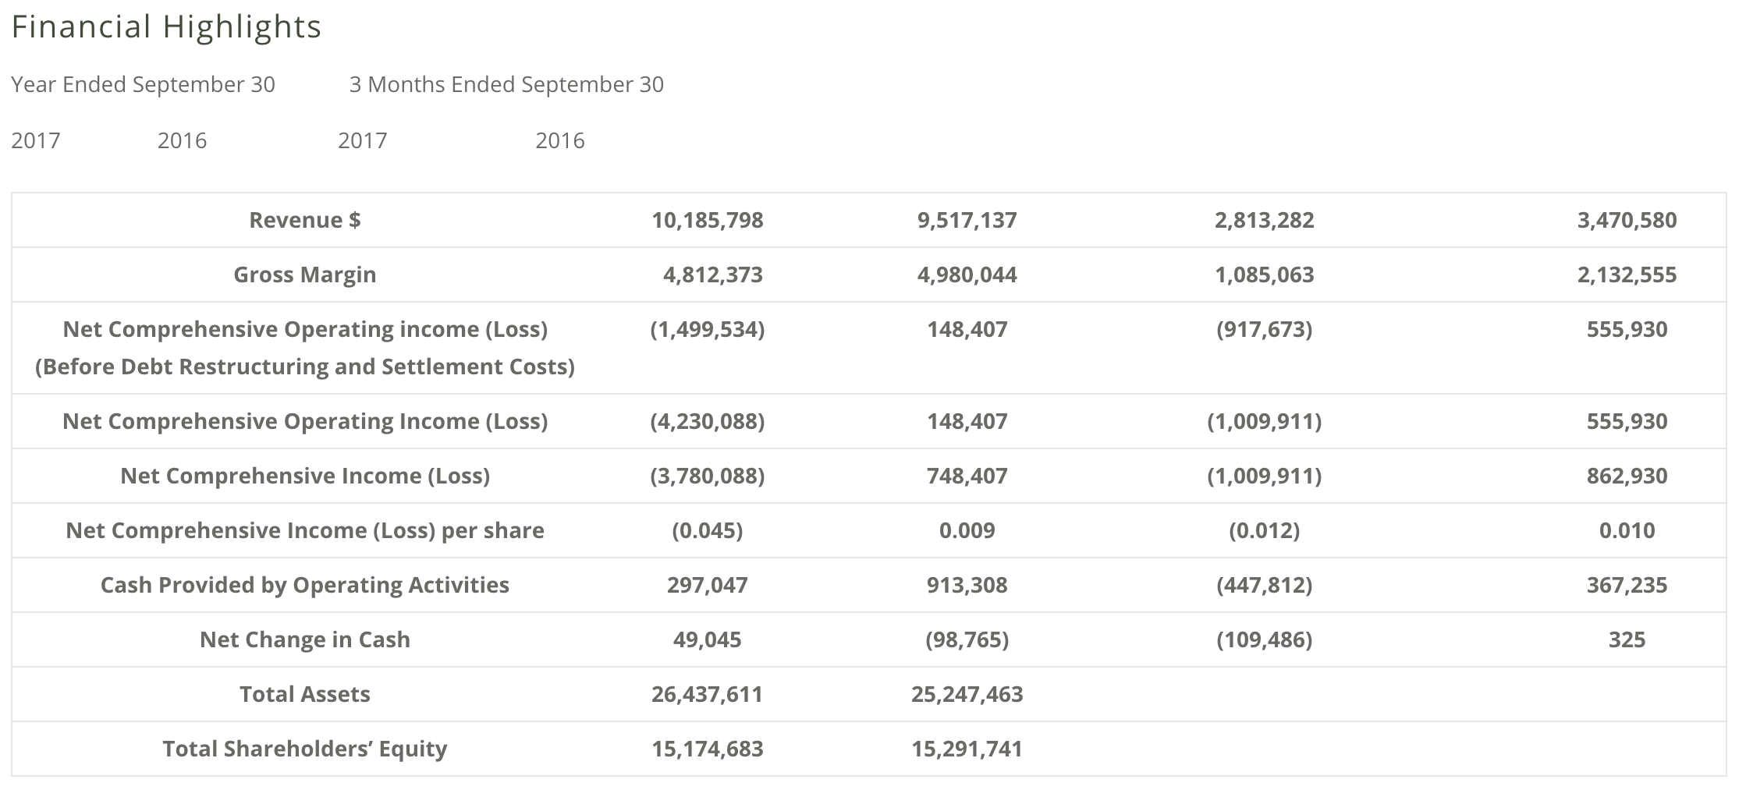The height and width of the screenshot is (797, 1746).
Task: Click the Financial Highlights heading
Action: pos(166,27)
